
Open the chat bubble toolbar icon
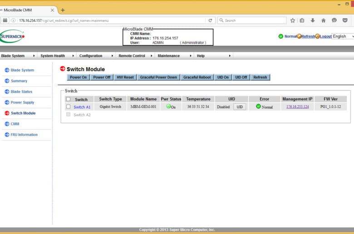[x=334, y=20]
